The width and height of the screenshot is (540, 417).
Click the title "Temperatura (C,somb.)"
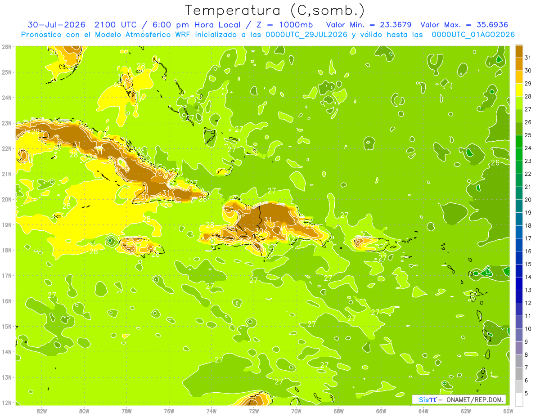(275, 10)
